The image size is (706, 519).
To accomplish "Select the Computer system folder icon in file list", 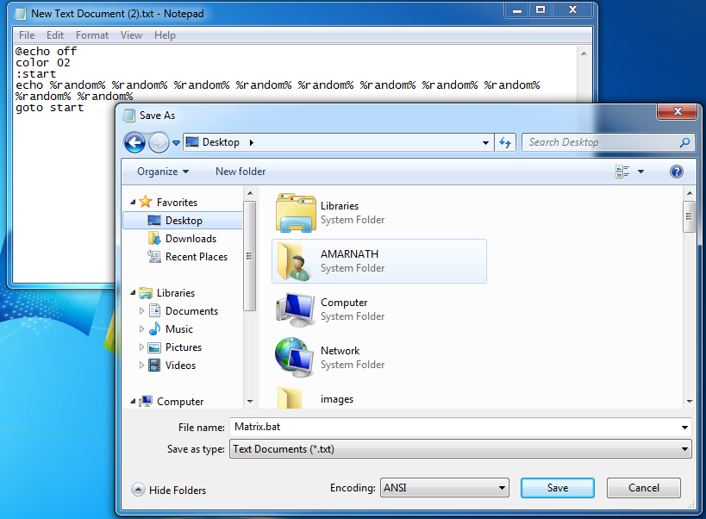I will [295, 310].
